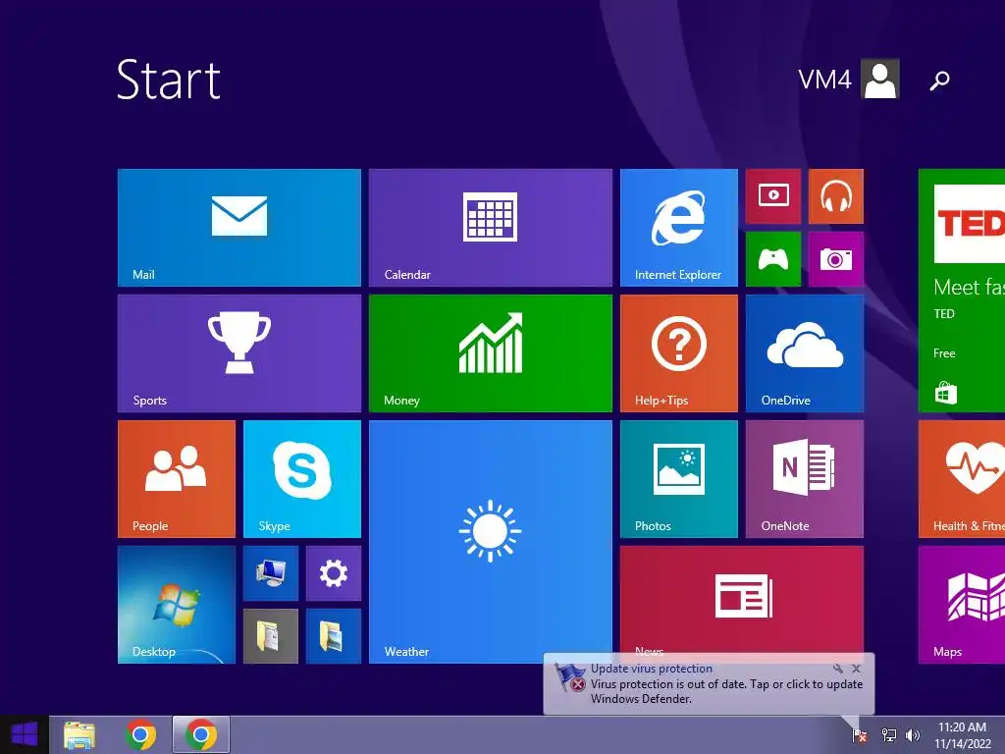
Task: Open the Maps tile
Action: coord(962,605)
